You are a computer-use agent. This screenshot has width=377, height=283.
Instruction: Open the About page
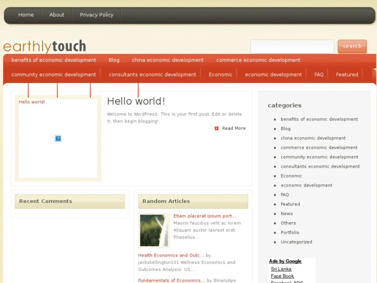(x=57, y=15)
